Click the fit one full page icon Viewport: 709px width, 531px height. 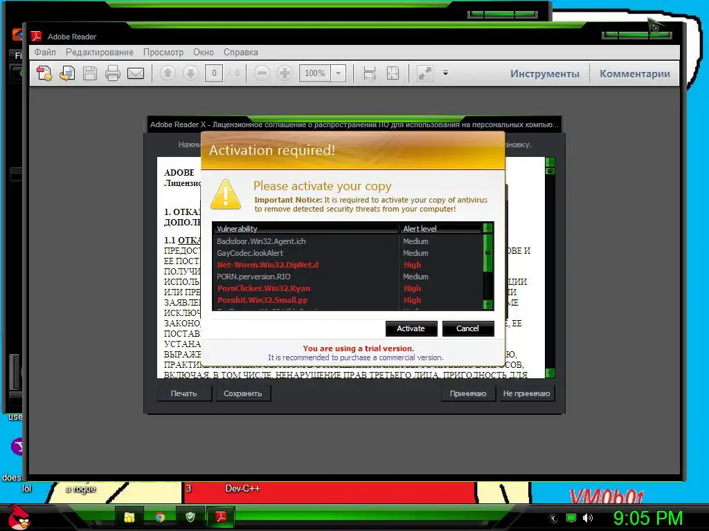(393, 73)
